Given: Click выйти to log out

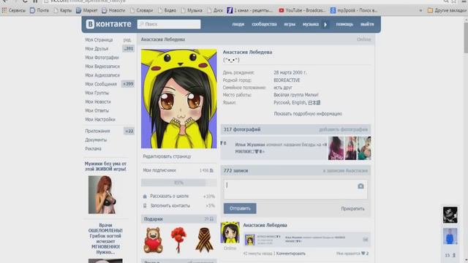Looking at the screenshot, I should tap(367, 24).
